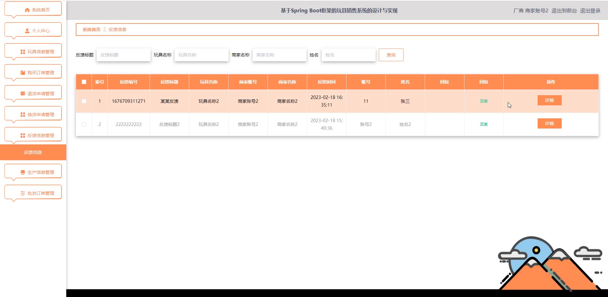Expand 换货申请管理 sidebar menu
The height and width of the screenshot is (297, 608).
point(33,114)
